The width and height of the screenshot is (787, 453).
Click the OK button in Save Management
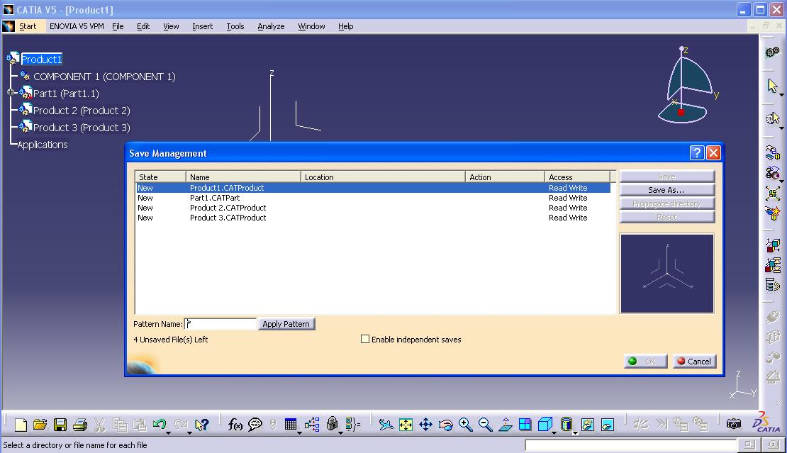(x=645, y=362)
